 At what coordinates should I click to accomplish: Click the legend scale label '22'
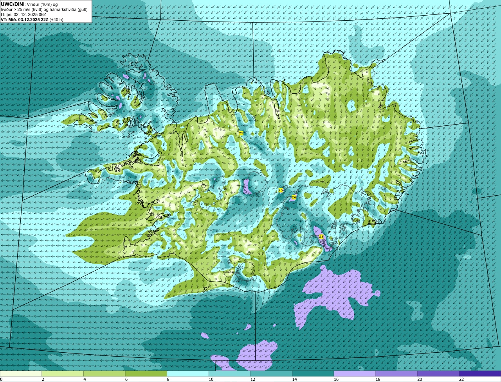pyautogui.click(x=461, y=379)
